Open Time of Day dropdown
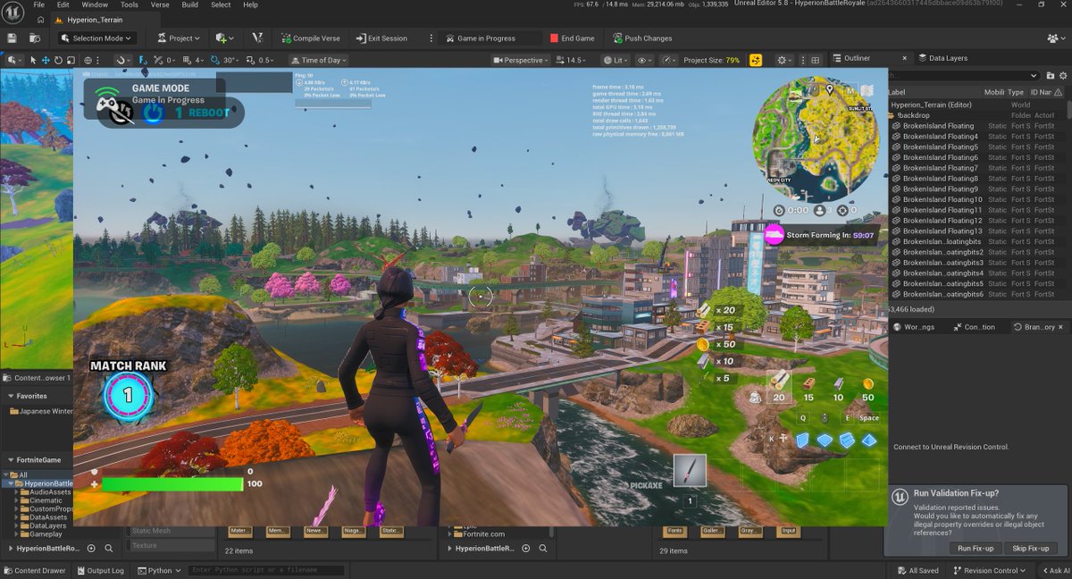This screenshot has height=579, width=1072. (320, 60)
